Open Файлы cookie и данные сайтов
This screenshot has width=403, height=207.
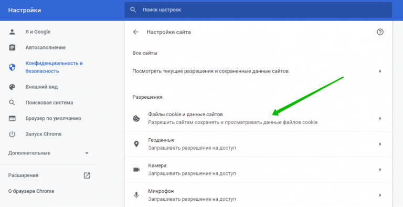click(x=258, y=118)
